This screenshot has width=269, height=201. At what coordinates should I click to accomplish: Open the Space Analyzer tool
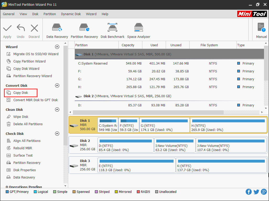pos(139,30)
